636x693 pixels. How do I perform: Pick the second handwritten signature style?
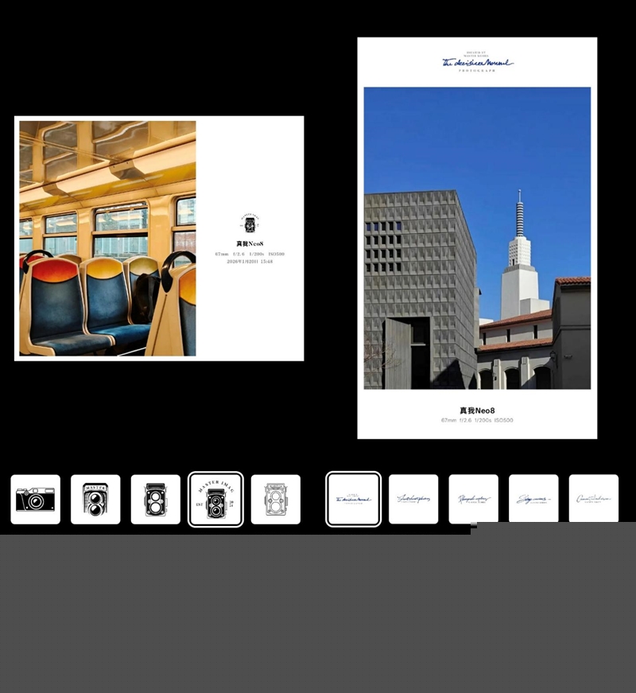coord(413,500)
